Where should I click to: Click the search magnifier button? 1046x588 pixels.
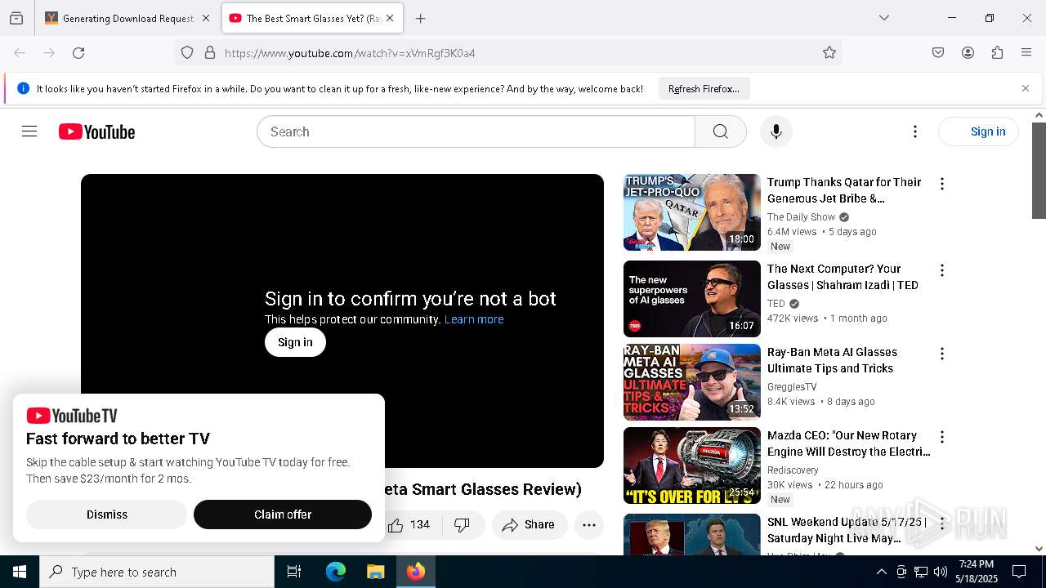(x=720, y=131)
